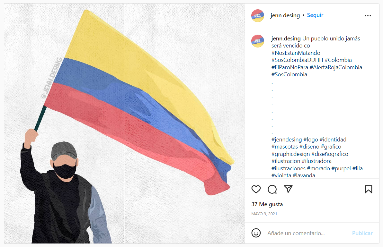The width and height of the screenshot is (383, 247).
Task: Open the #SosColombiaDDHH hashtag
Action: [297, 60]
